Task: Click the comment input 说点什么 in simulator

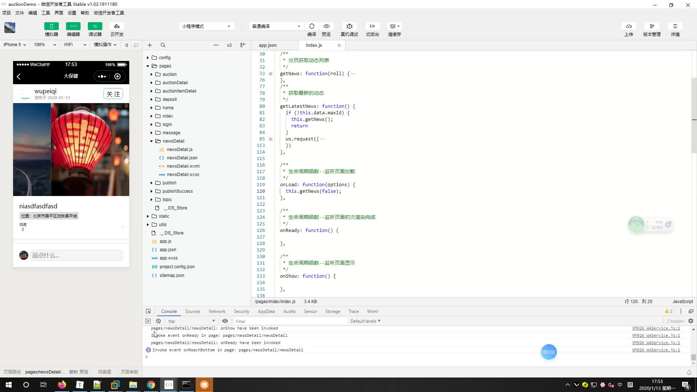Action: tap(76, 256)
